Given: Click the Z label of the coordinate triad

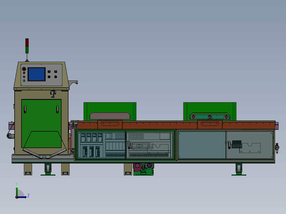Looking at the screenshot, I should click(x=28, y=196).
